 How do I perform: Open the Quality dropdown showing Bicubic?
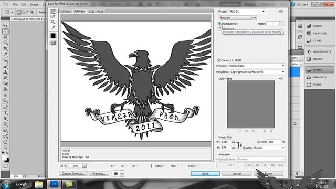(x=269, y=148)
